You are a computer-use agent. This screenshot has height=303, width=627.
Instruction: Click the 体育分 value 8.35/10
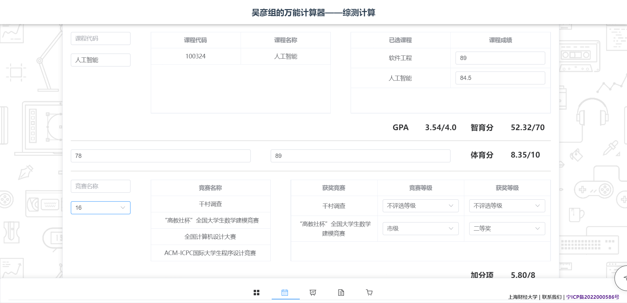(x=525, y=155)
